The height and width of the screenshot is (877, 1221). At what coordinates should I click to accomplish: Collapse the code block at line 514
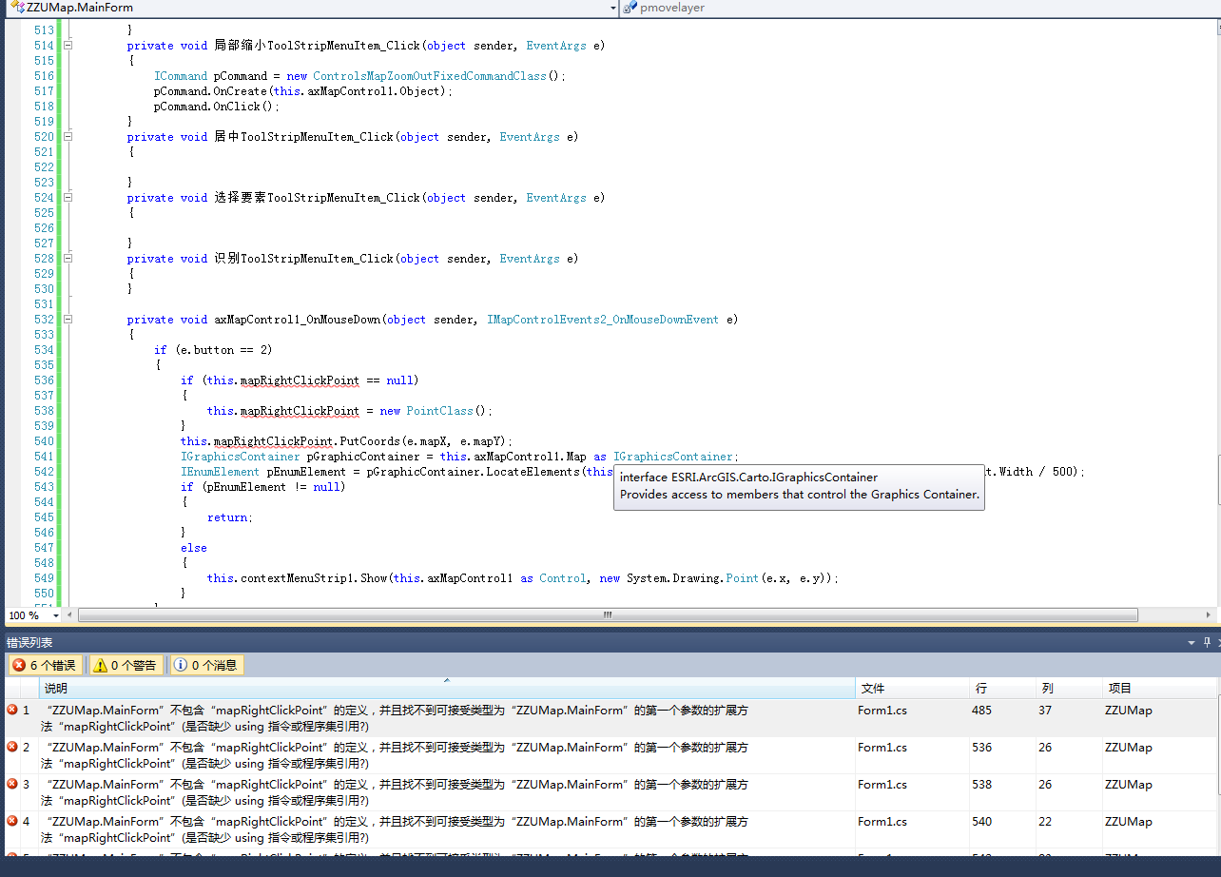pyautogui.click(x=68, y=46)
